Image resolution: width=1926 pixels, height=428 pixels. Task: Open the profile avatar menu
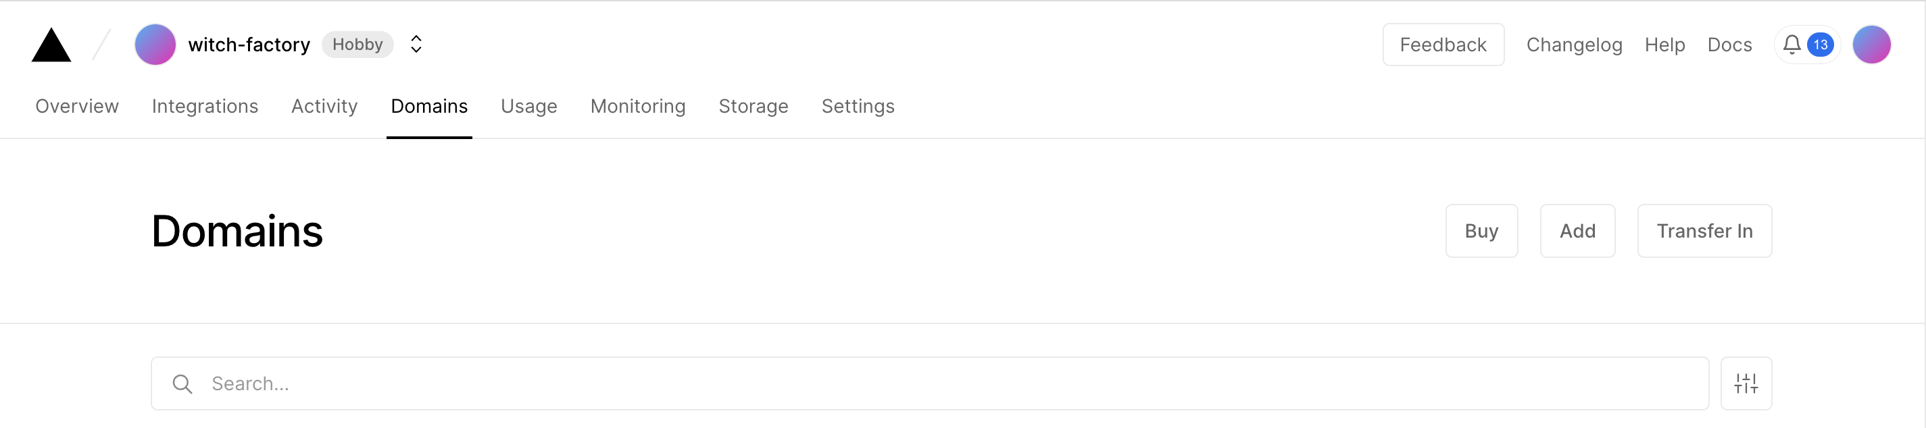click(x=1873, y=44)
